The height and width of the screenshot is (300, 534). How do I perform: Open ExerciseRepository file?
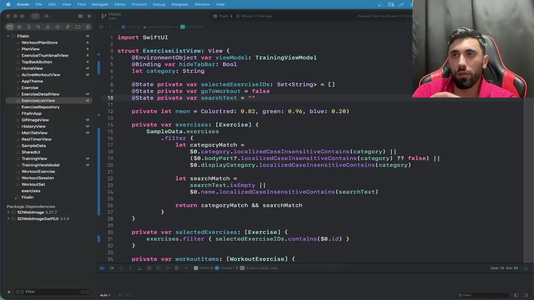[40, 107]
